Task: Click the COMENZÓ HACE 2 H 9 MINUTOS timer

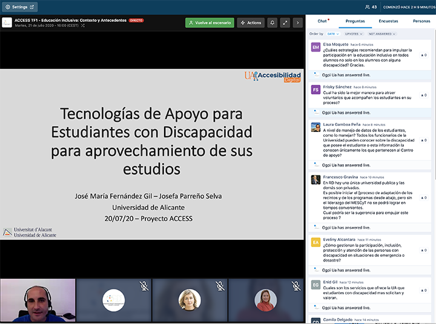Action: [x=409, y=7]
